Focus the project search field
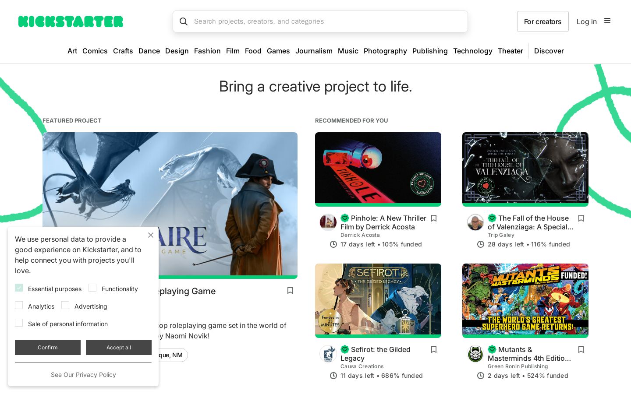 [x=320, y=21]
